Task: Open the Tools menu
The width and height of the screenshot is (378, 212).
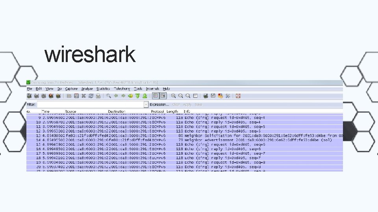Action: 138,89
